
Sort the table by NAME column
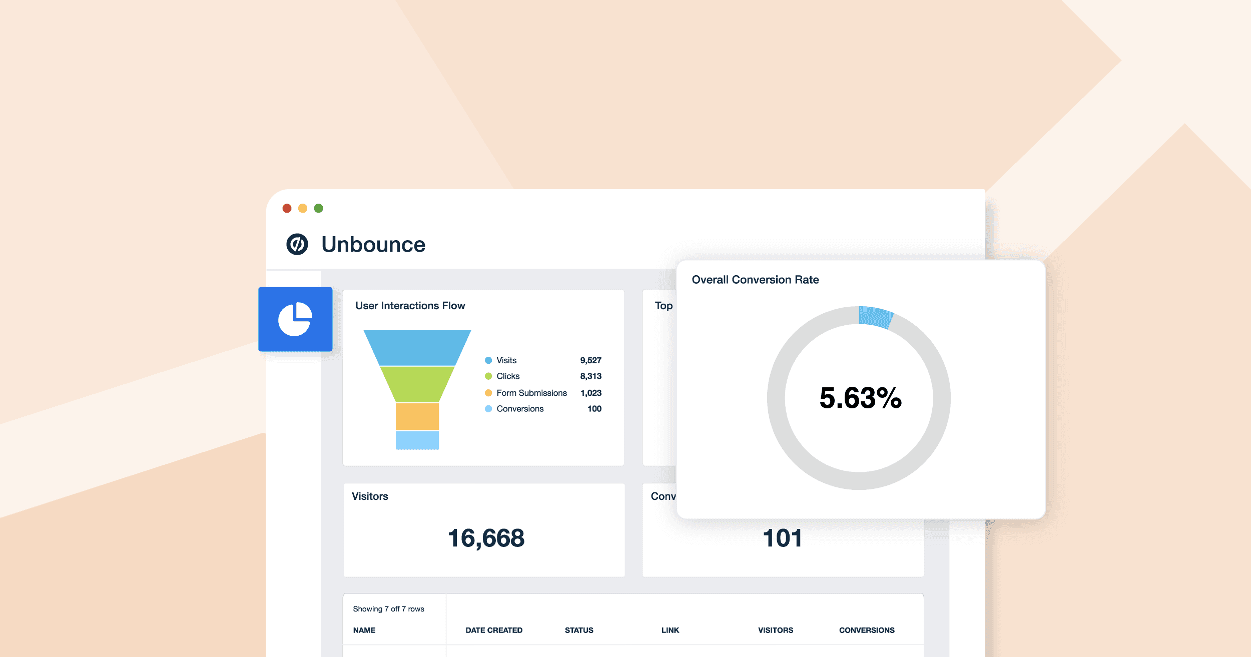pos(364,630)
